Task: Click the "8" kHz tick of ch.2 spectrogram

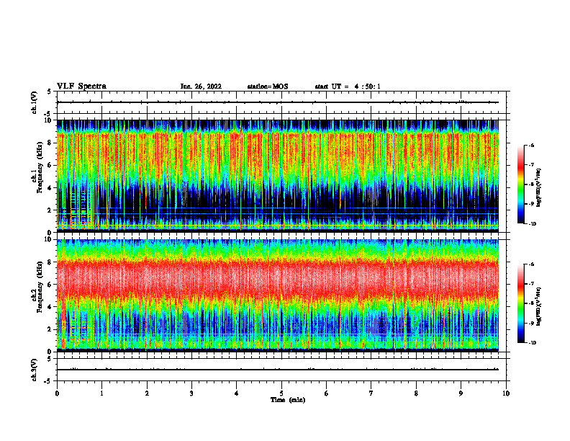Action: (50, 262)
